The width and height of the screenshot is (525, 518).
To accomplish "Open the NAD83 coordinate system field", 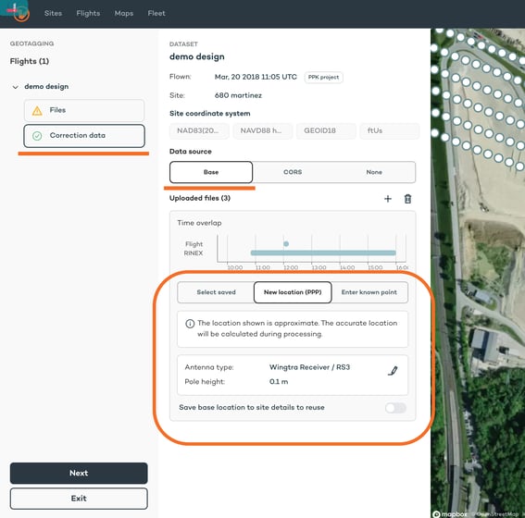I will pyautogui.click(x=200, y=130).
